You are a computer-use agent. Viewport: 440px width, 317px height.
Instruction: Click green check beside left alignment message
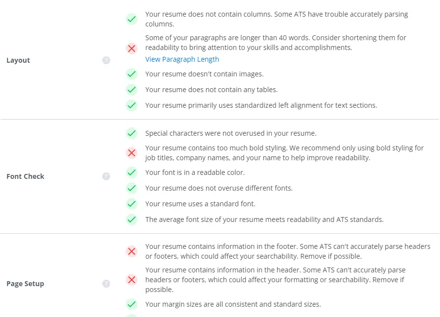tap(132, 105)
